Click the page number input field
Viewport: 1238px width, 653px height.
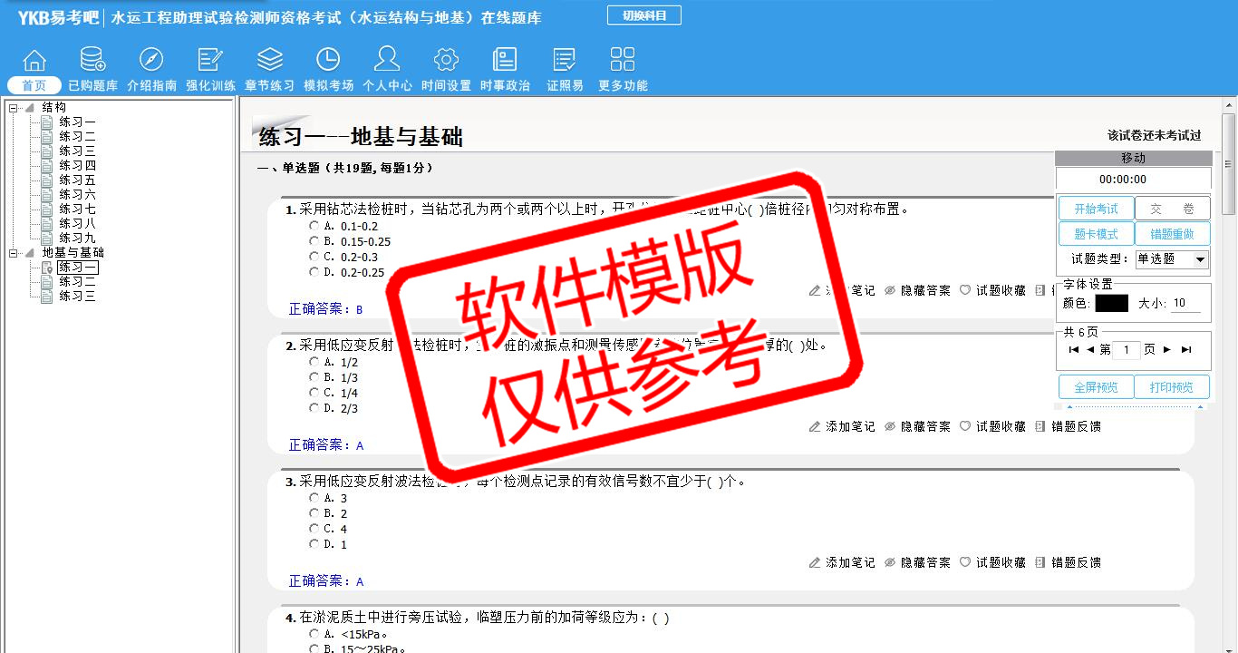(1127, 350)
